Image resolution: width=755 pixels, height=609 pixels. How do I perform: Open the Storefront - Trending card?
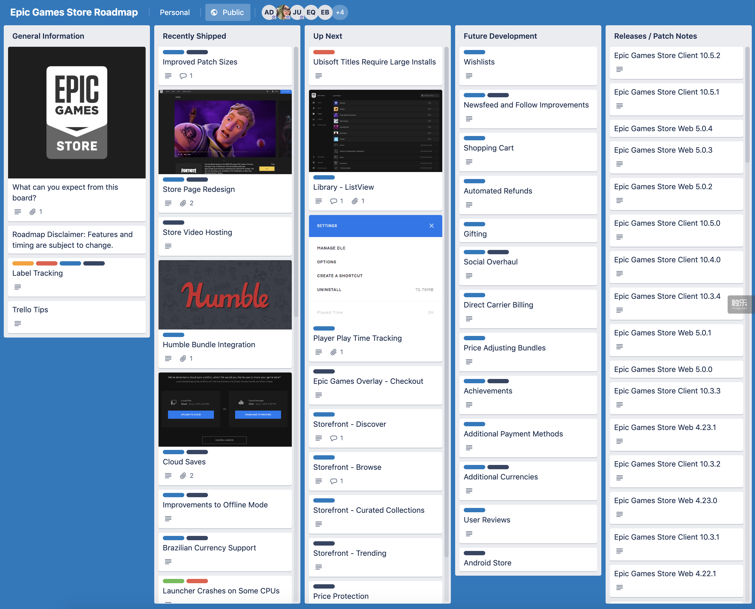(x=376, y=557)
